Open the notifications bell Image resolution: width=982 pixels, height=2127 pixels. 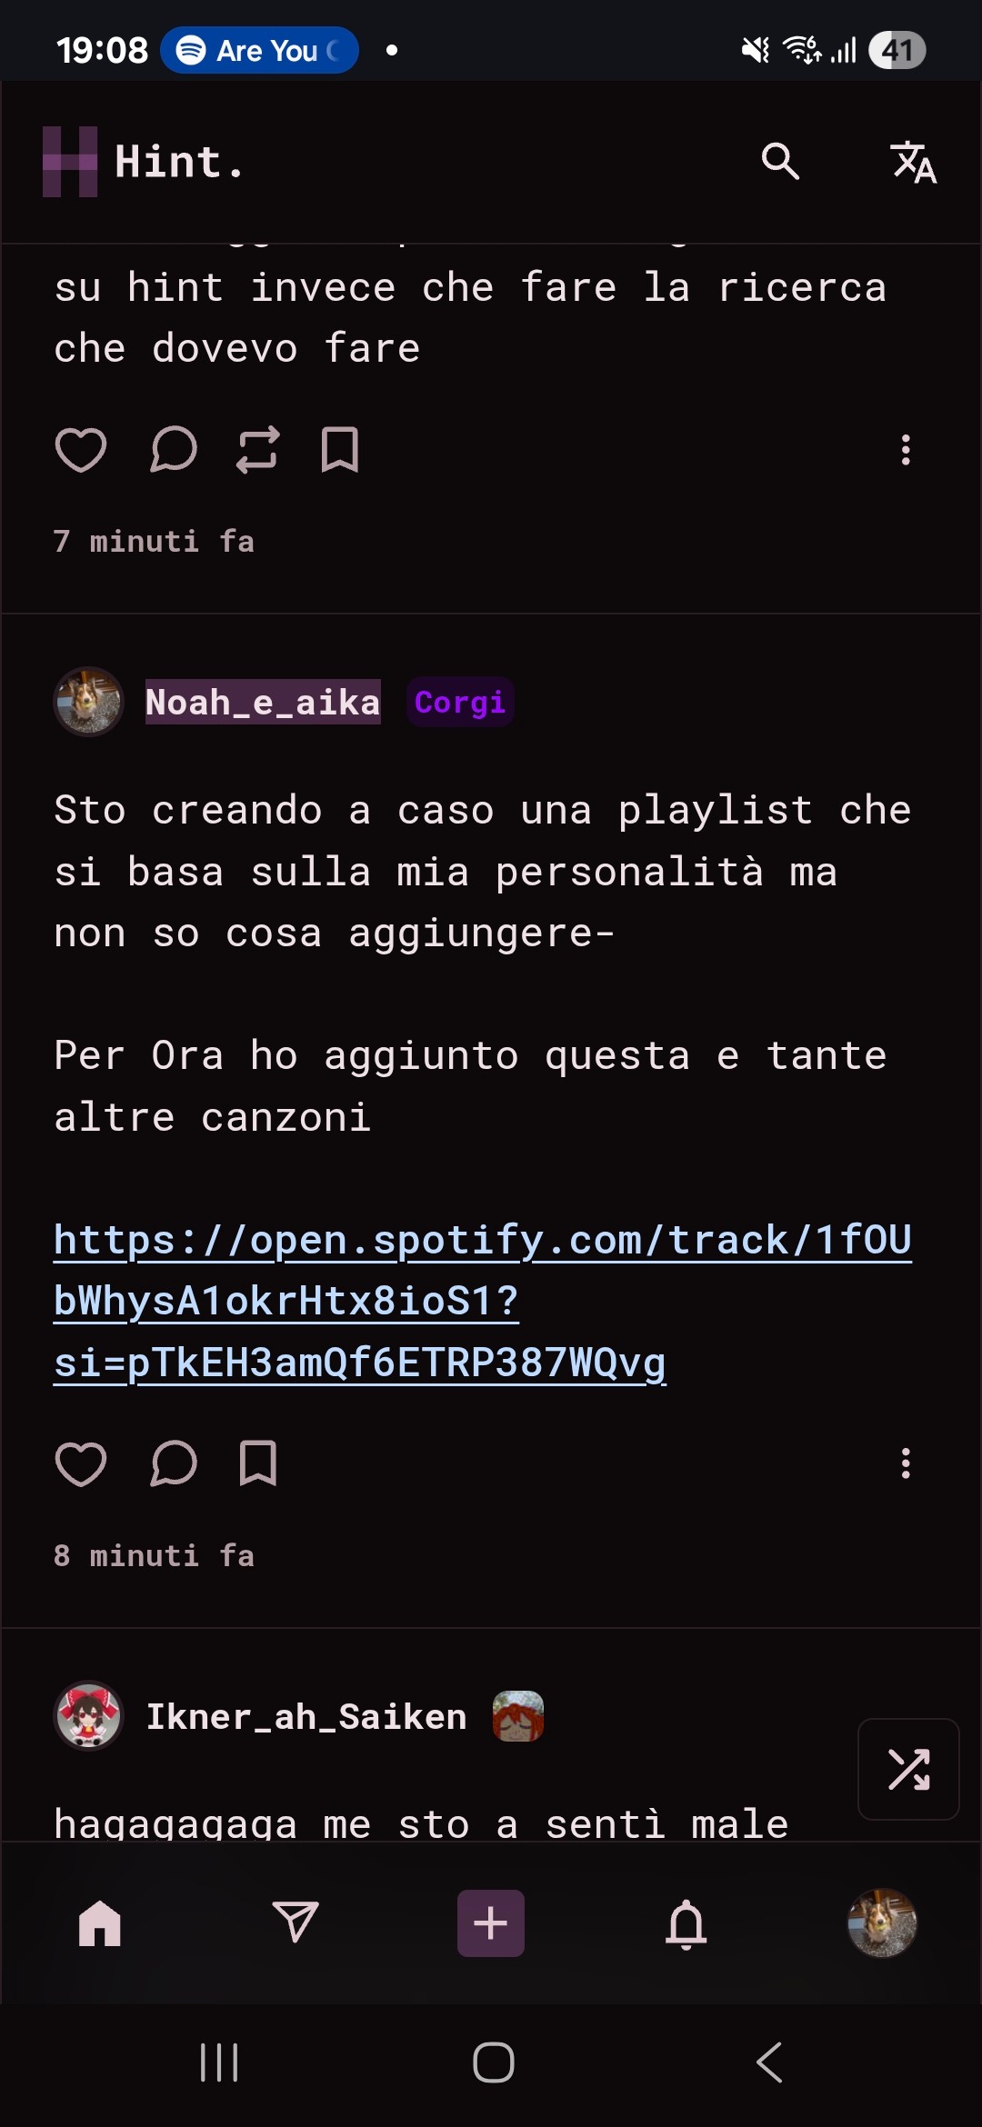[686, 1923]
